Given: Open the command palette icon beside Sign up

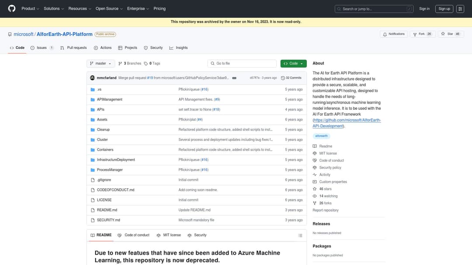Looking at the screenshot, I should (x=460, y=9).
